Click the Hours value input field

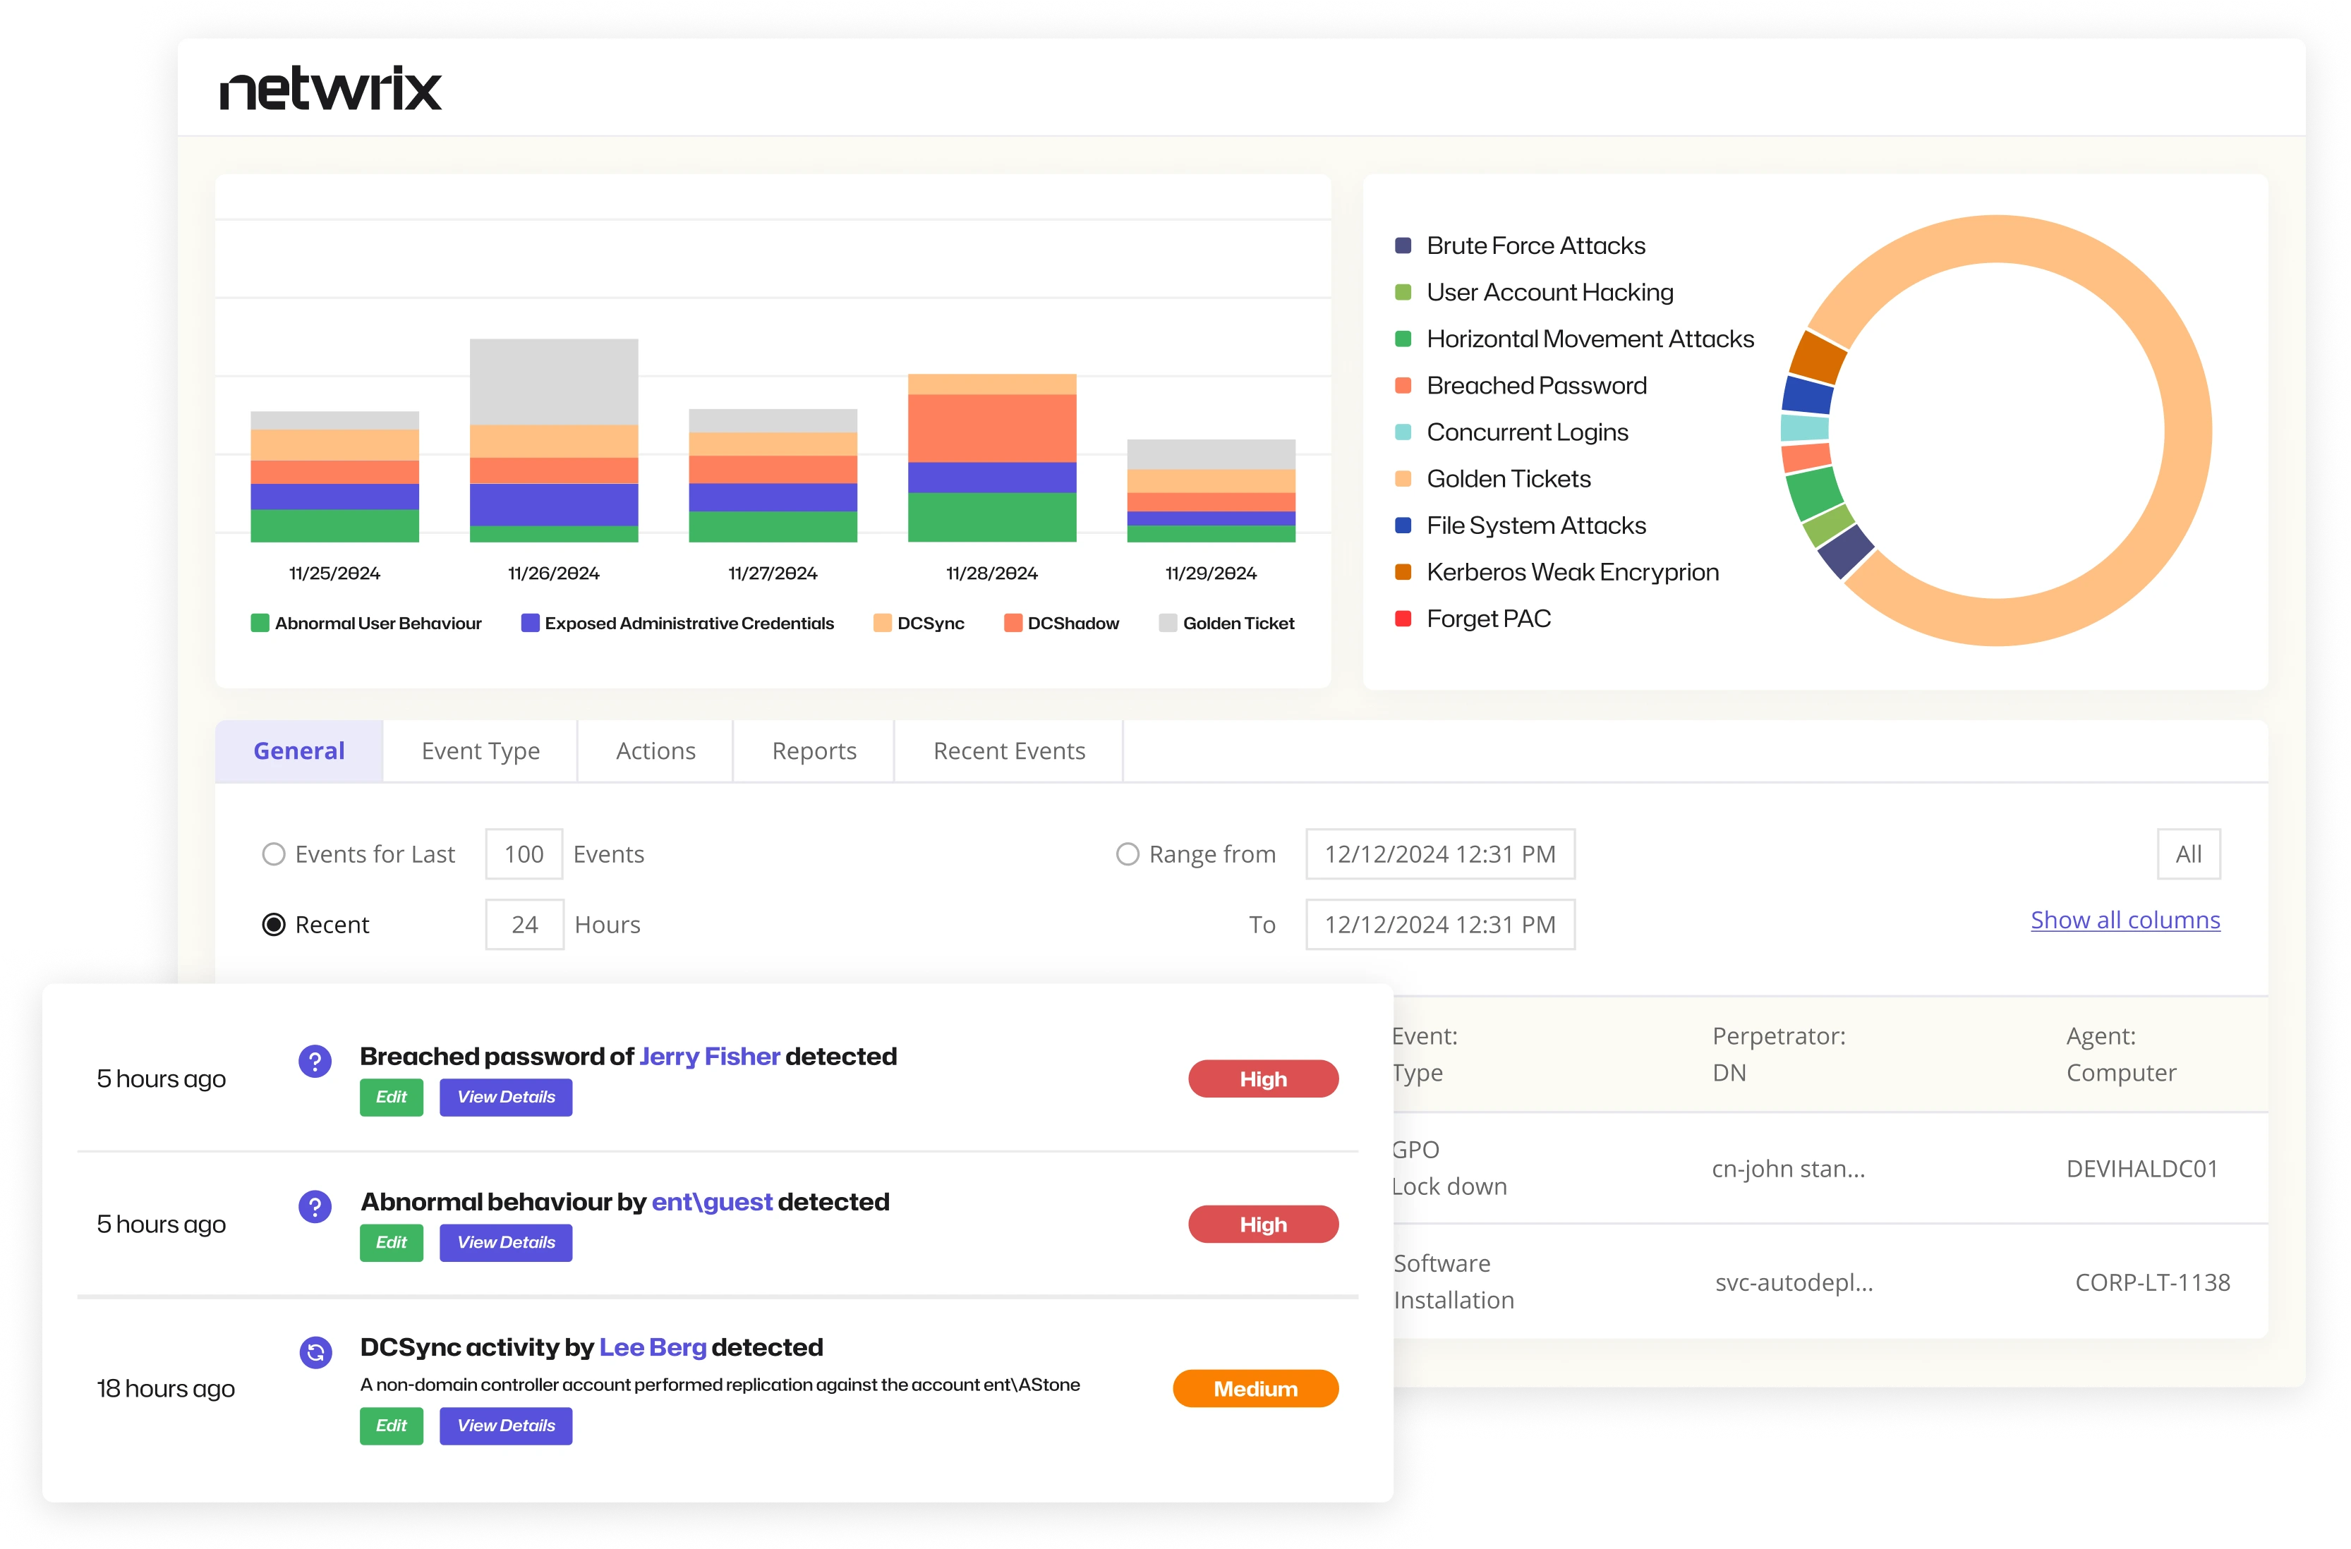click(x=525, y=925)
